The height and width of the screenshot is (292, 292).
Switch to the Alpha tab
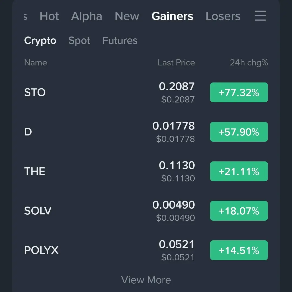[87, 16]
